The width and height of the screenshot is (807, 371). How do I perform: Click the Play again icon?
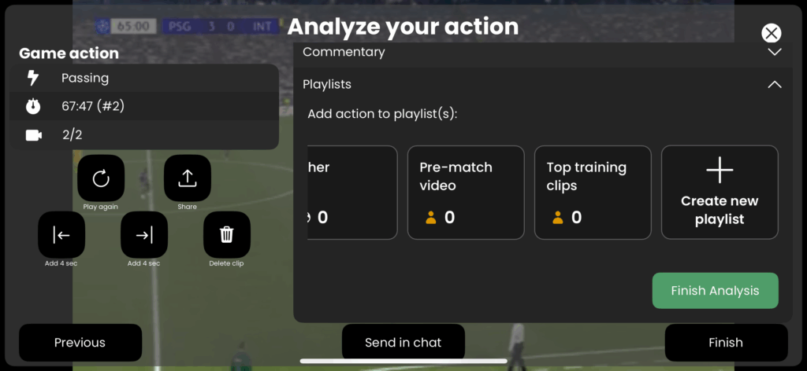coord(101,178)
